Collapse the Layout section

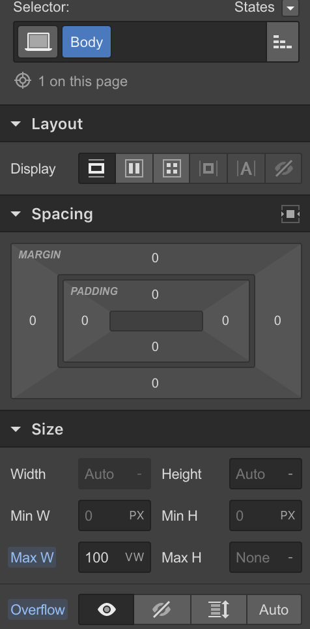16,124
